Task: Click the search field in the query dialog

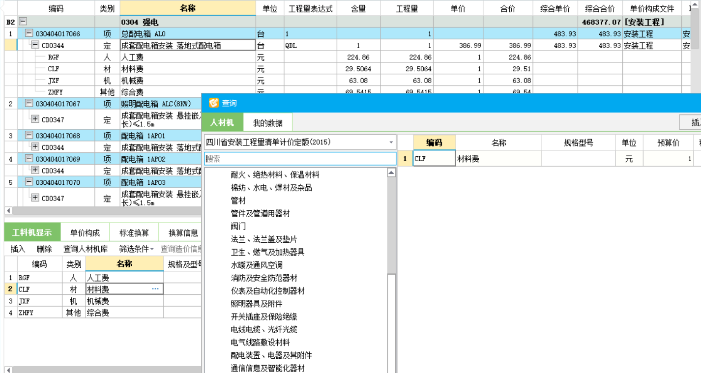Action: point(300,159)
